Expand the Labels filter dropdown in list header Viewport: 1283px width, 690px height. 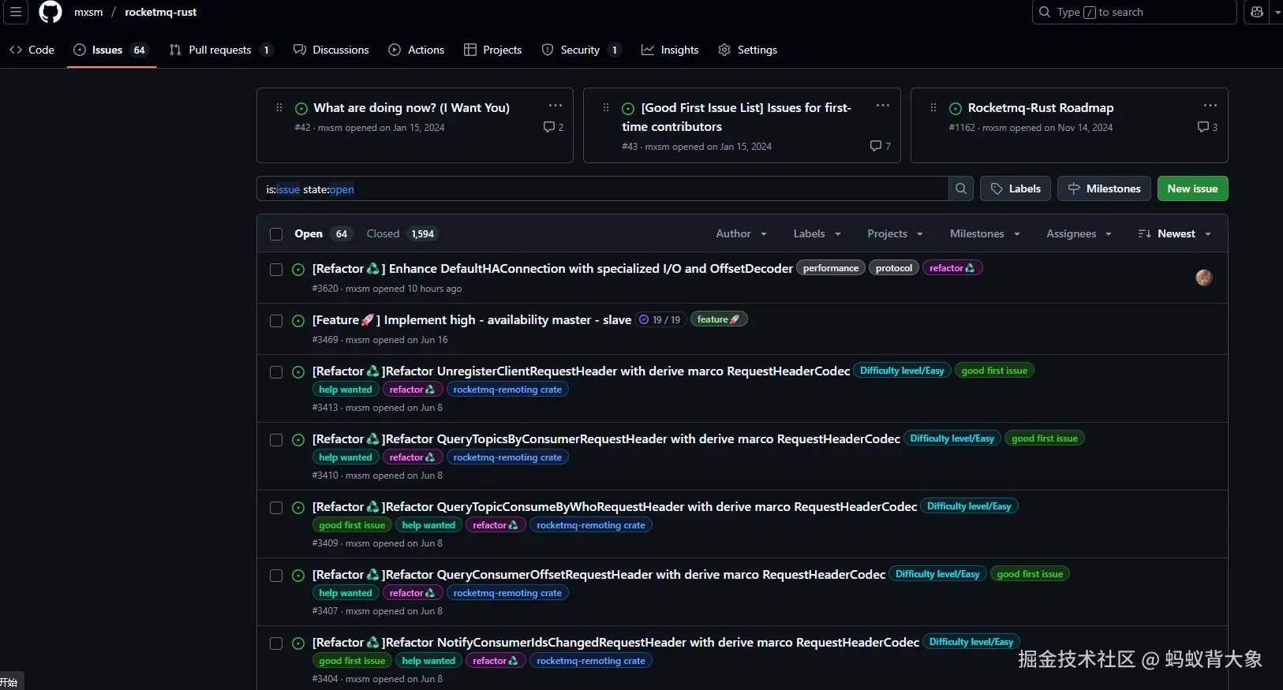(x=817, y=233)
